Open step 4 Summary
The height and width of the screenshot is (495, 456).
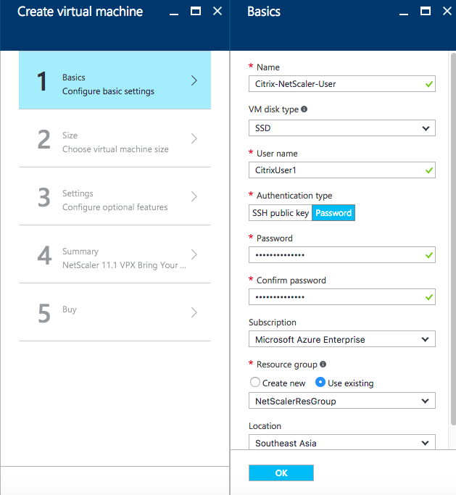[x=115, y=254]
